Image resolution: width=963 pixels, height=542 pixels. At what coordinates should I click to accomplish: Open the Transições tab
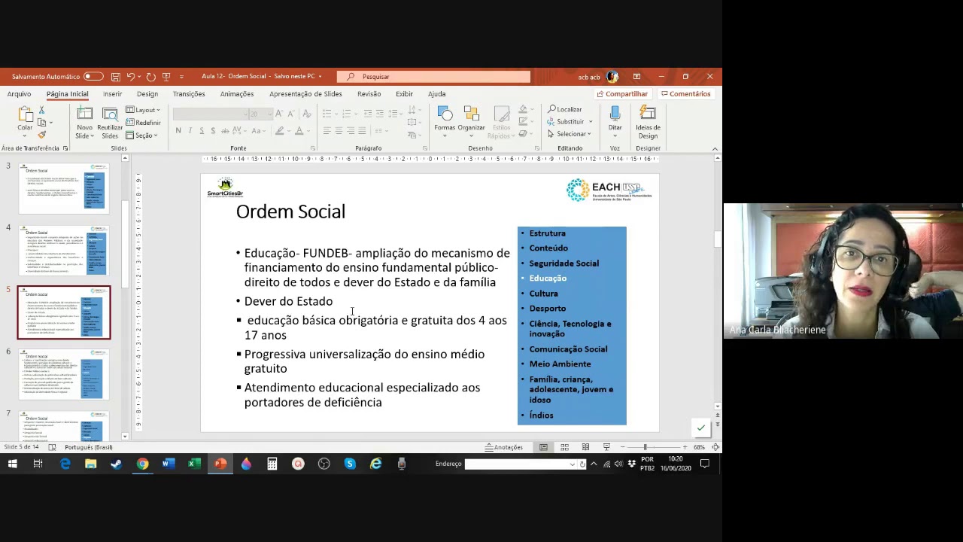tap(189, 94)
